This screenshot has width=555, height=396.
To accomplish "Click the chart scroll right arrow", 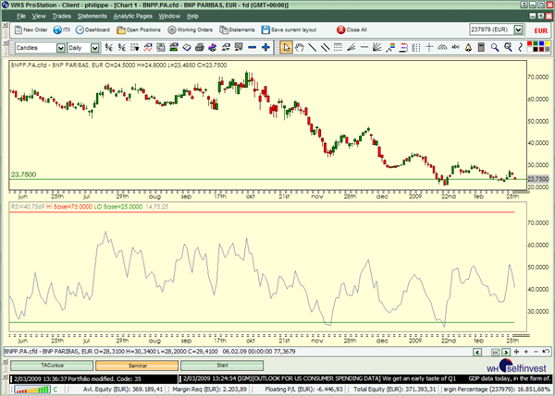I will click(x=506, y=352).
